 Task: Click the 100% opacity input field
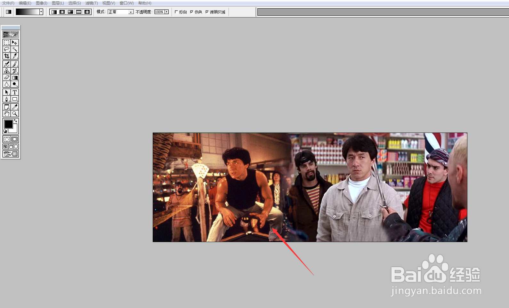pos(159,12)
